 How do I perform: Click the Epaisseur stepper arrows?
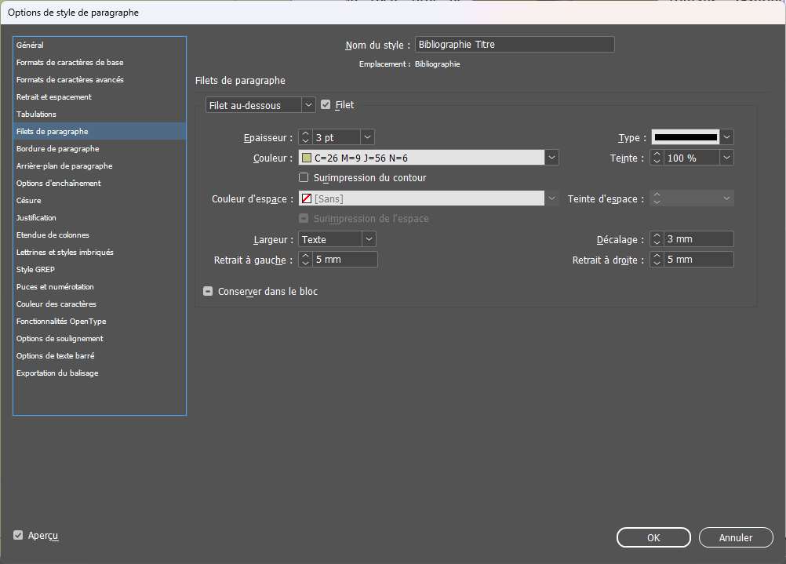tap(305, 137)
